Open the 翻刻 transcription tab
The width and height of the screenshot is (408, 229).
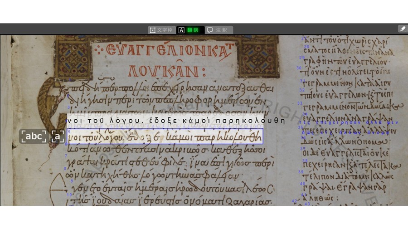click(190, 30)
